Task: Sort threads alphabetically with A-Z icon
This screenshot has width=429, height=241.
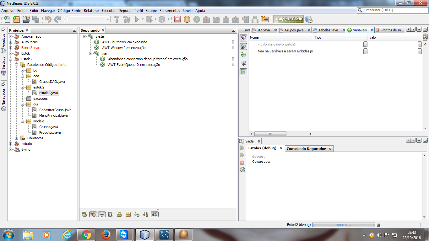Action: [145, 214]
